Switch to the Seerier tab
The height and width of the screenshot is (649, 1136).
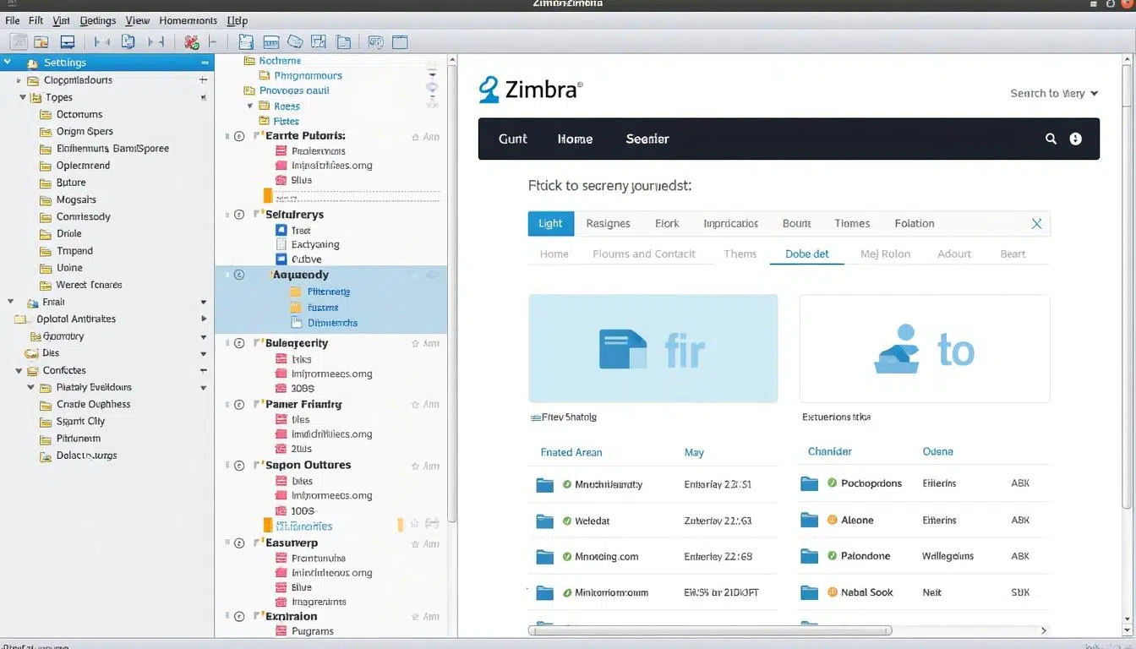point(647,138)
